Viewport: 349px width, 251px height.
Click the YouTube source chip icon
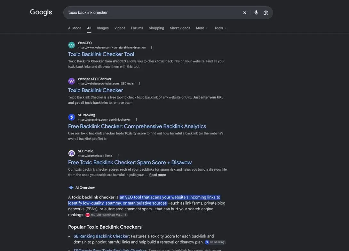(88, 215)
